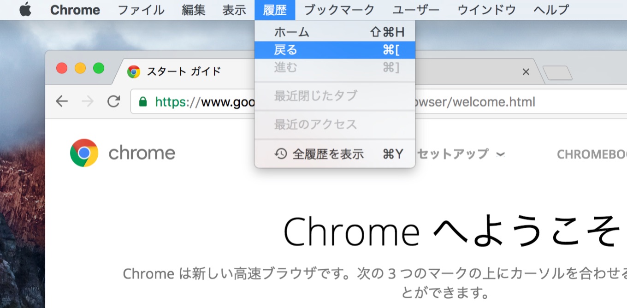Open the 編集 menu in the menu bar
627x308 pixels.
pyautogui.click(x=194, y=10)
